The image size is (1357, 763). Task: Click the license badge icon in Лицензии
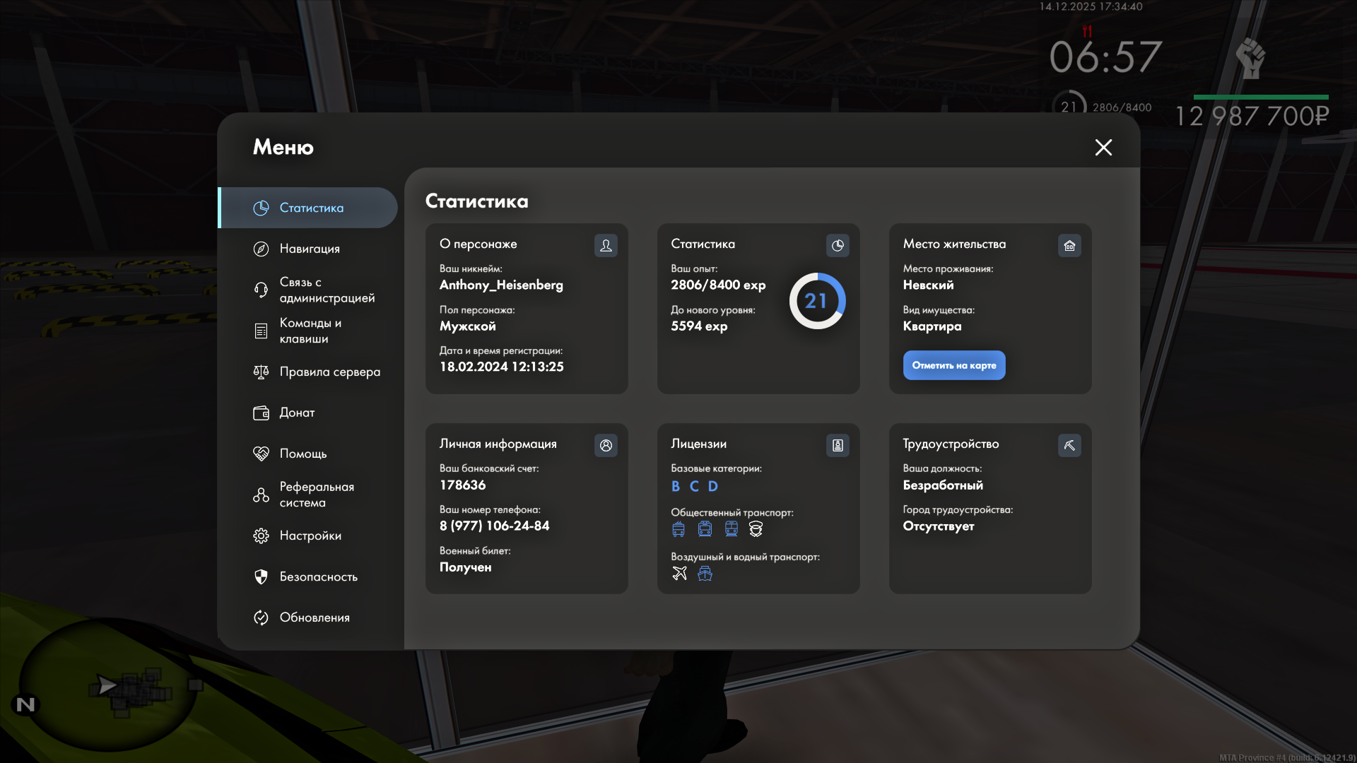(x=838, y=445)
